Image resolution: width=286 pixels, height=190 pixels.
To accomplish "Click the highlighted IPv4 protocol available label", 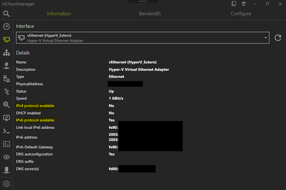I will tap(35, 106).
